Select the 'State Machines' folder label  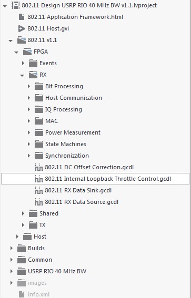pos(66,144)
